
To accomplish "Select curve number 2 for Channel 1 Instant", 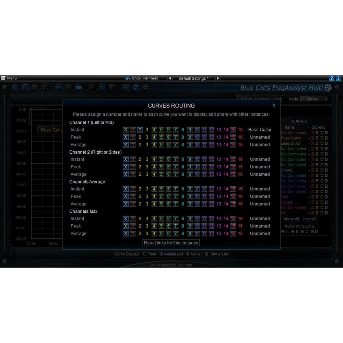I will coord(140,130).
